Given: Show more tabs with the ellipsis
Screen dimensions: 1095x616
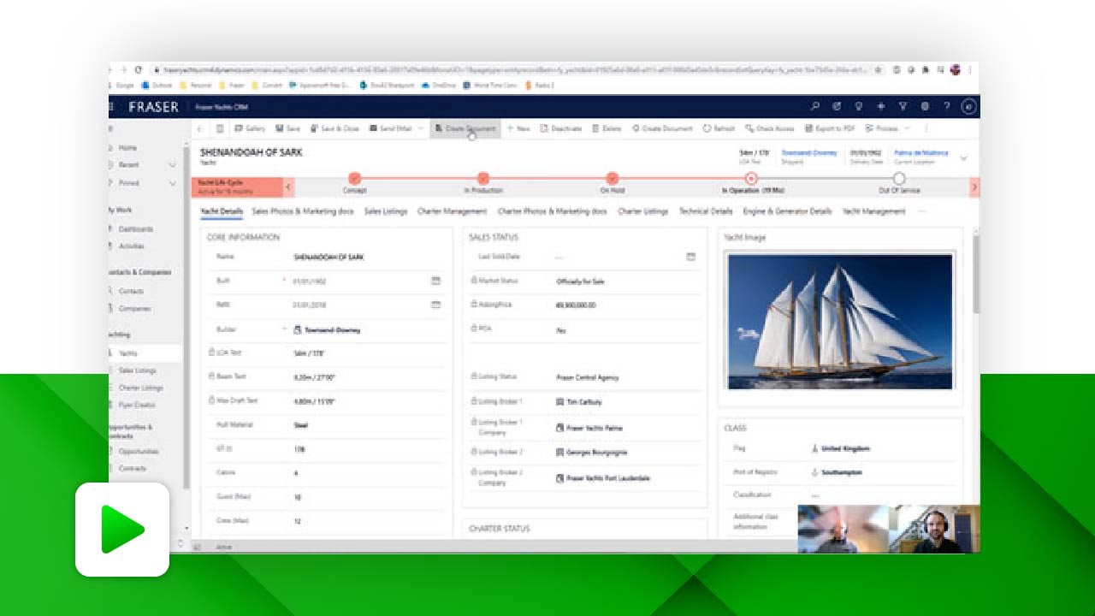Looking at the screenshot, I should tap(922, 211).
